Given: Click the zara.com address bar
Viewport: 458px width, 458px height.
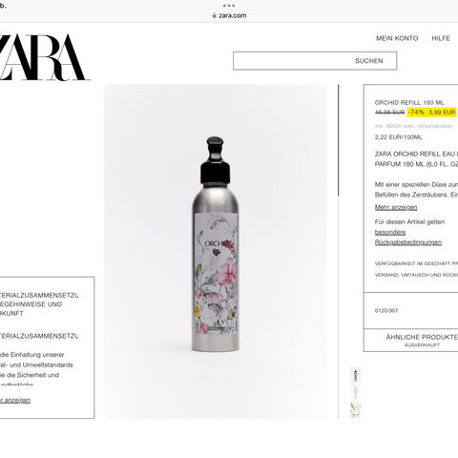Looking at the screenshot, I should [229, 15].
